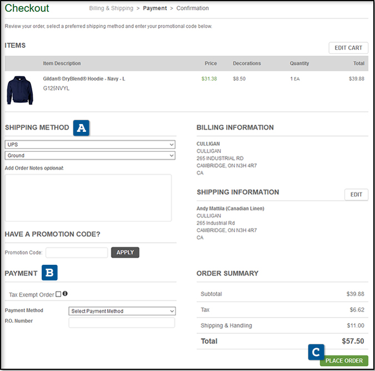The width and height of the screenshot is (375, 371).
Task: Jump to Confirmation breadcrumb step
Action: pyautogui.click(x=193, y=8)
